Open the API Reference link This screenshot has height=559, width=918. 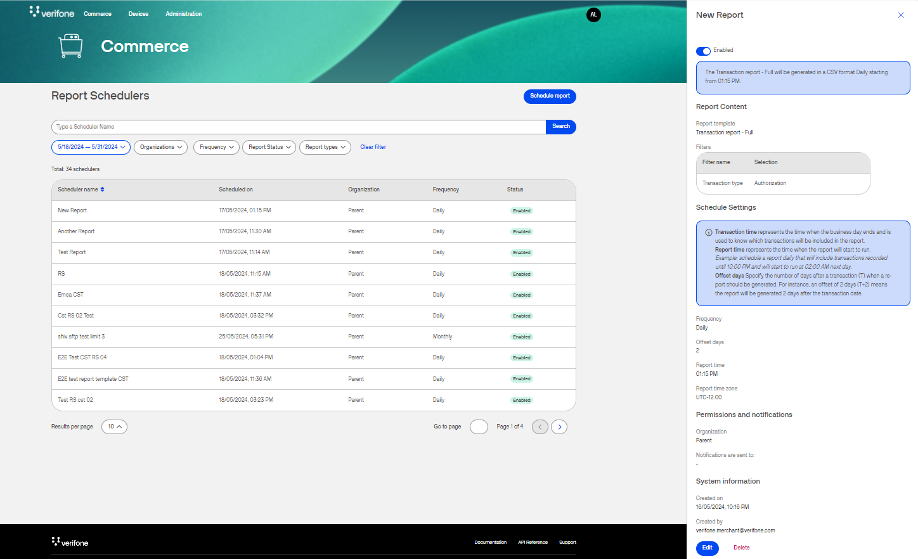click(x=533, y=542)
